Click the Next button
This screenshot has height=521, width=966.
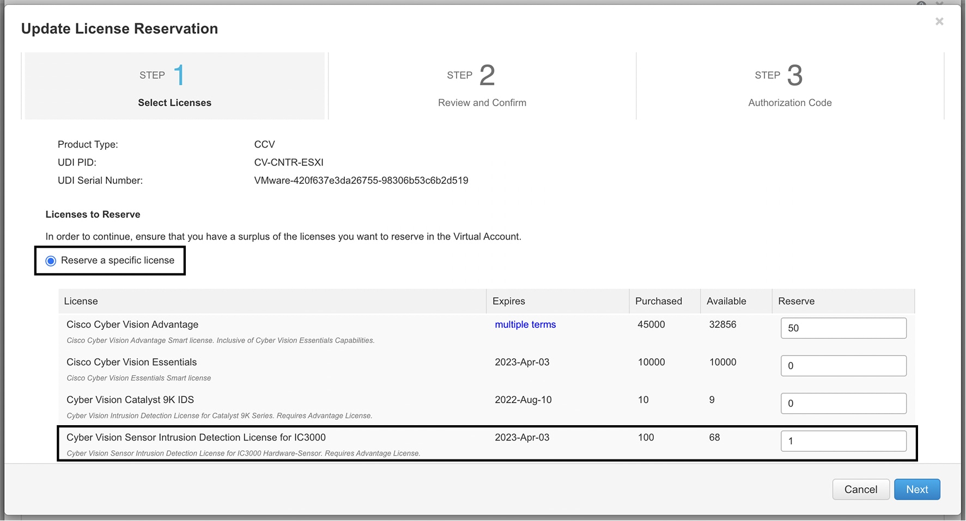[917, 489]
